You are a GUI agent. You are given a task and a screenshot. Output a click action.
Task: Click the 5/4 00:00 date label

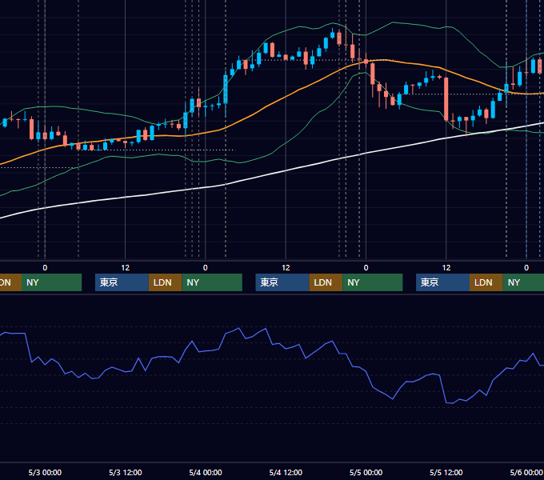click(x=206, y=472)
